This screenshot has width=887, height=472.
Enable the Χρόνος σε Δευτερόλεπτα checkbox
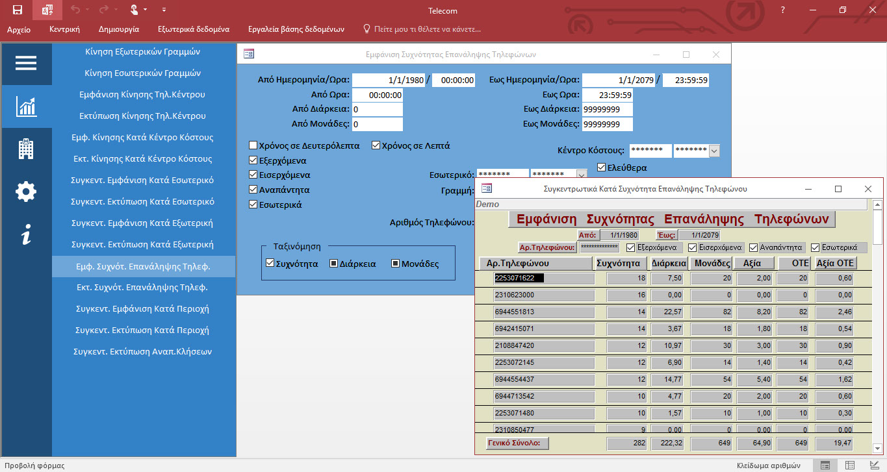pos(253,146)
